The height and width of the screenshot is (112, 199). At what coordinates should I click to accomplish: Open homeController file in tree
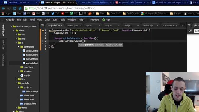click(30, 55)
